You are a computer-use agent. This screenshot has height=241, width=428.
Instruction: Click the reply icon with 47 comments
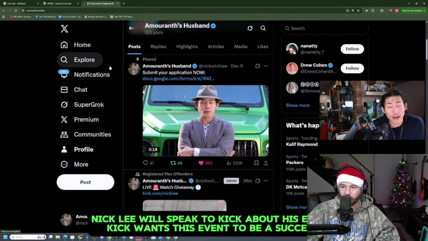pyautogui.click(x=145, y=163)
